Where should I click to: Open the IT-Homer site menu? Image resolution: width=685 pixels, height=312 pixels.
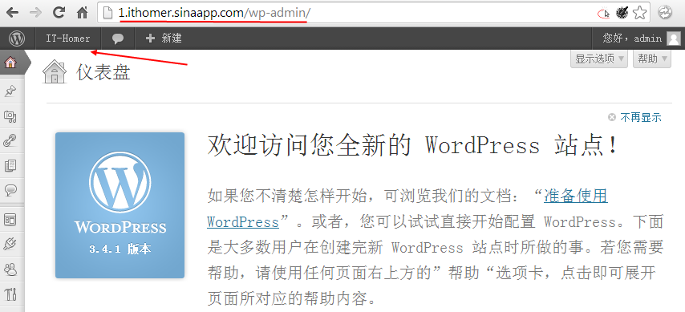pyautogui.click(x=68, y=38)
